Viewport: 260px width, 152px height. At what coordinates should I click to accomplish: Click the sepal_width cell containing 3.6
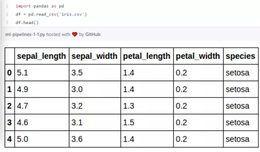95,139
